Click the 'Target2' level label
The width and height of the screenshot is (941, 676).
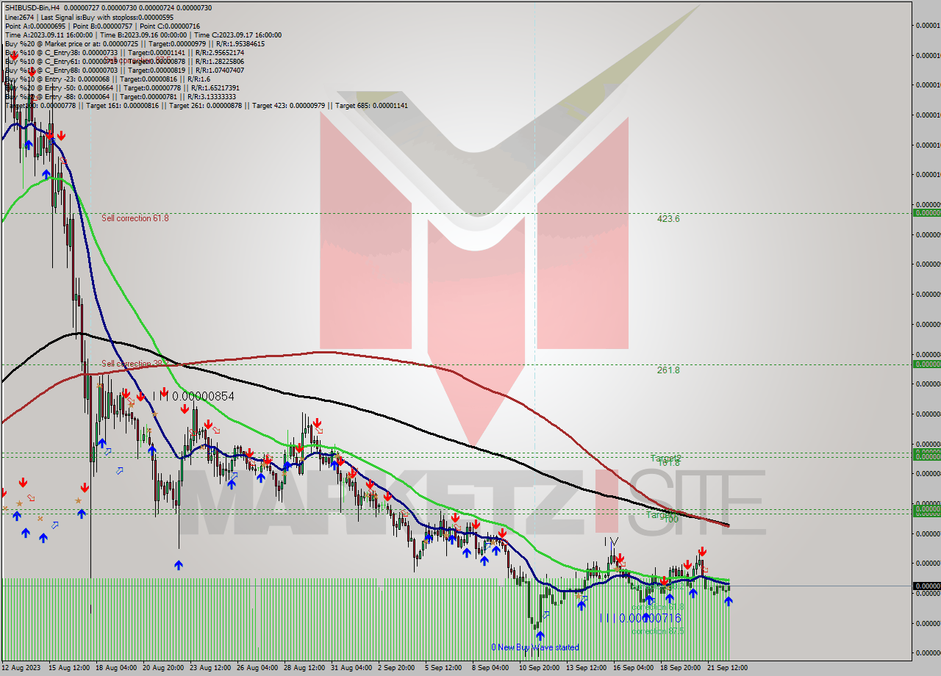(665, 458)
